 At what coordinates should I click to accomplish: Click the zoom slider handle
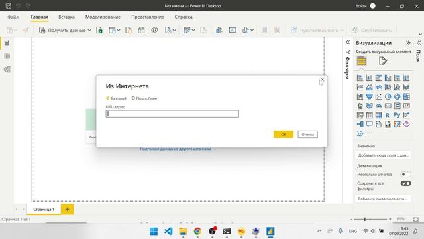pos(365,219)
